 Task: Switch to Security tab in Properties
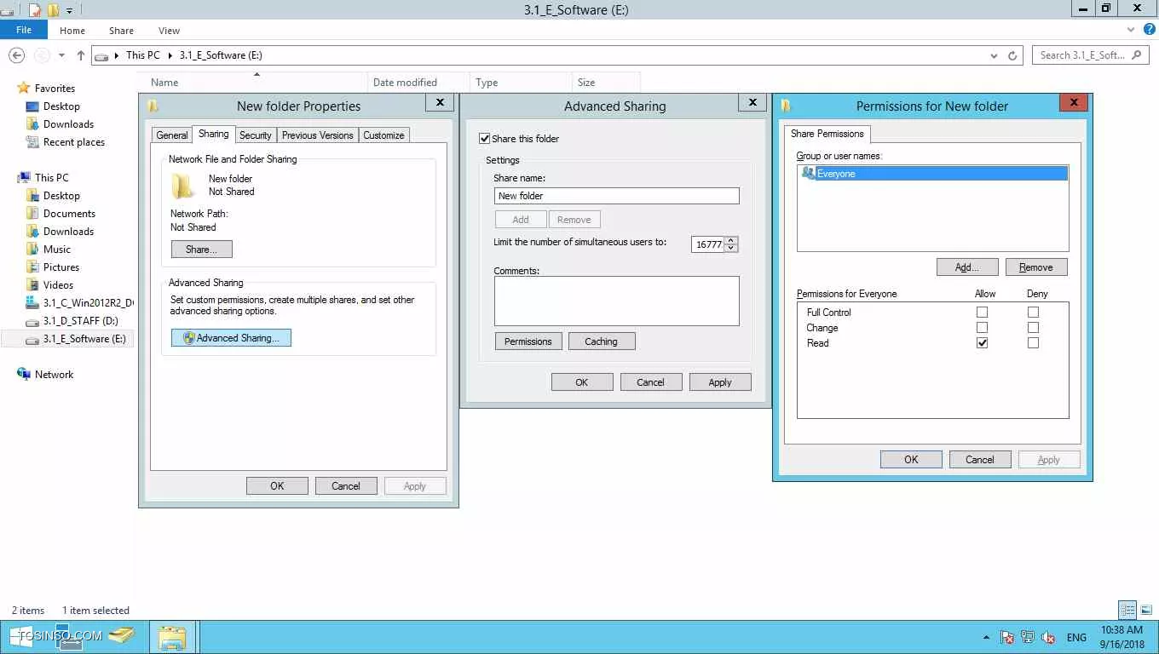point(255,135)
